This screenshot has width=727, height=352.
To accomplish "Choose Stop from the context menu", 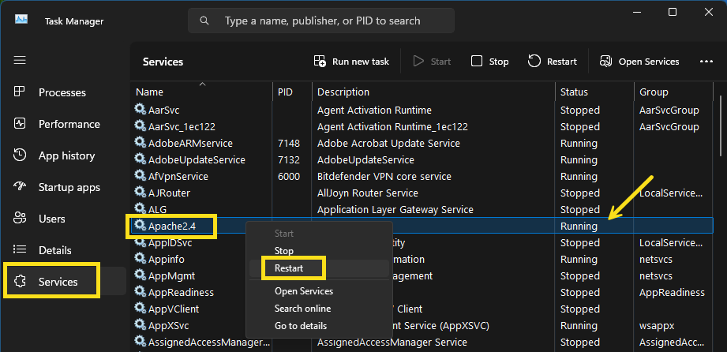I will (283, 251).
